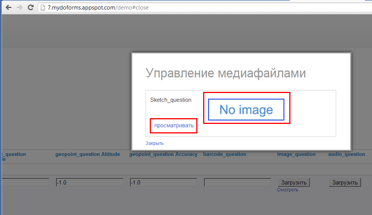Screen dimensions: 372x215
Task: Click the browser forward arrow
Action: tap(19, 7)
